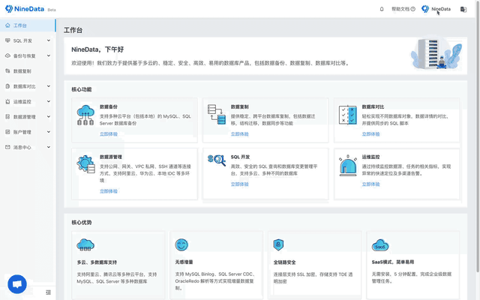
Task: Click the 核心优势 section heading
Action: [x=82, y=223]
